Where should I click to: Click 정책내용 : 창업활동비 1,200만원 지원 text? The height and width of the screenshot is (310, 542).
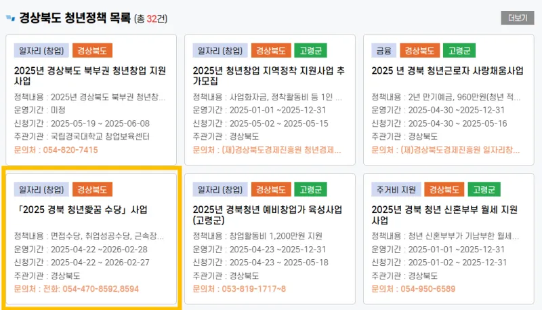257,236
